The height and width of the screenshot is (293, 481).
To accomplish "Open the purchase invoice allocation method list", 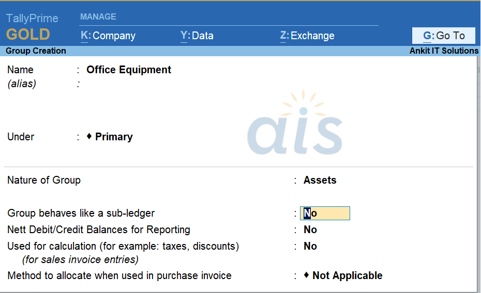I will (347, 275).
